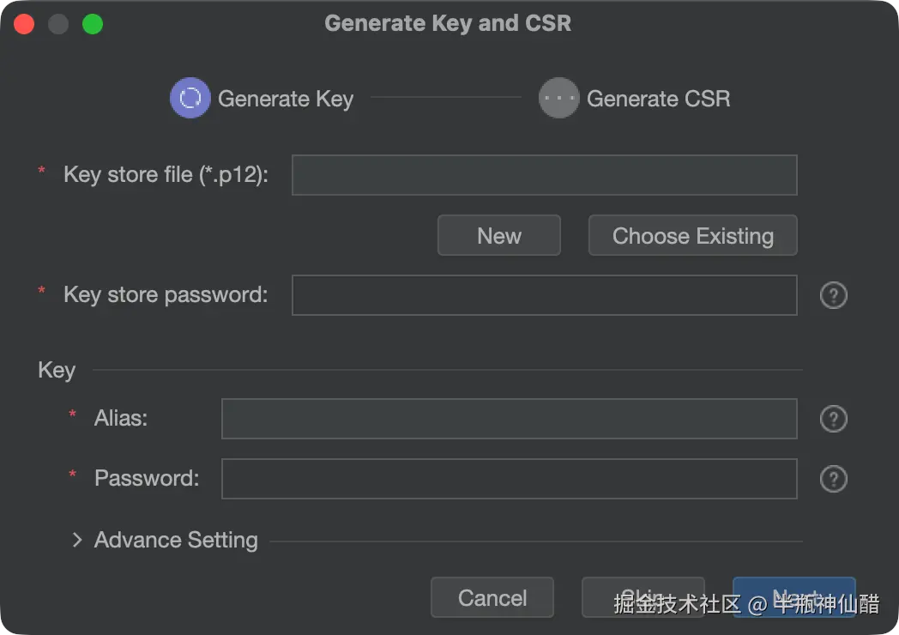
Task: Select the Generate CSR step label
Action: pos(658,99)
